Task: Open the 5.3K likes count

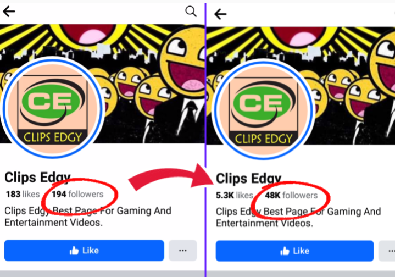Action: [x=235, y=195]
